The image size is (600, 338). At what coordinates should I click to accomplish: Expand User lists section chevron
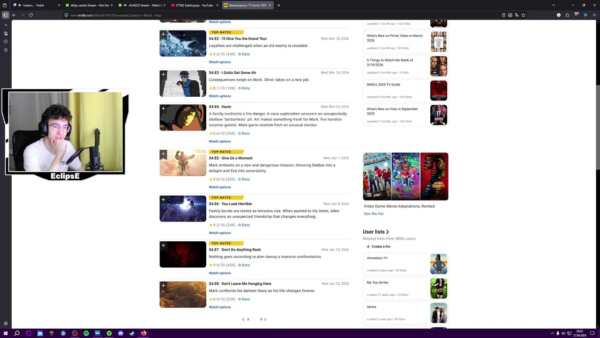click(388, 232)
